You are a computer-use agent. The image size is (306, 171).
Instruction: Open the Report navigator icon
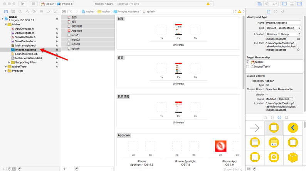click(x=55, y=12)
